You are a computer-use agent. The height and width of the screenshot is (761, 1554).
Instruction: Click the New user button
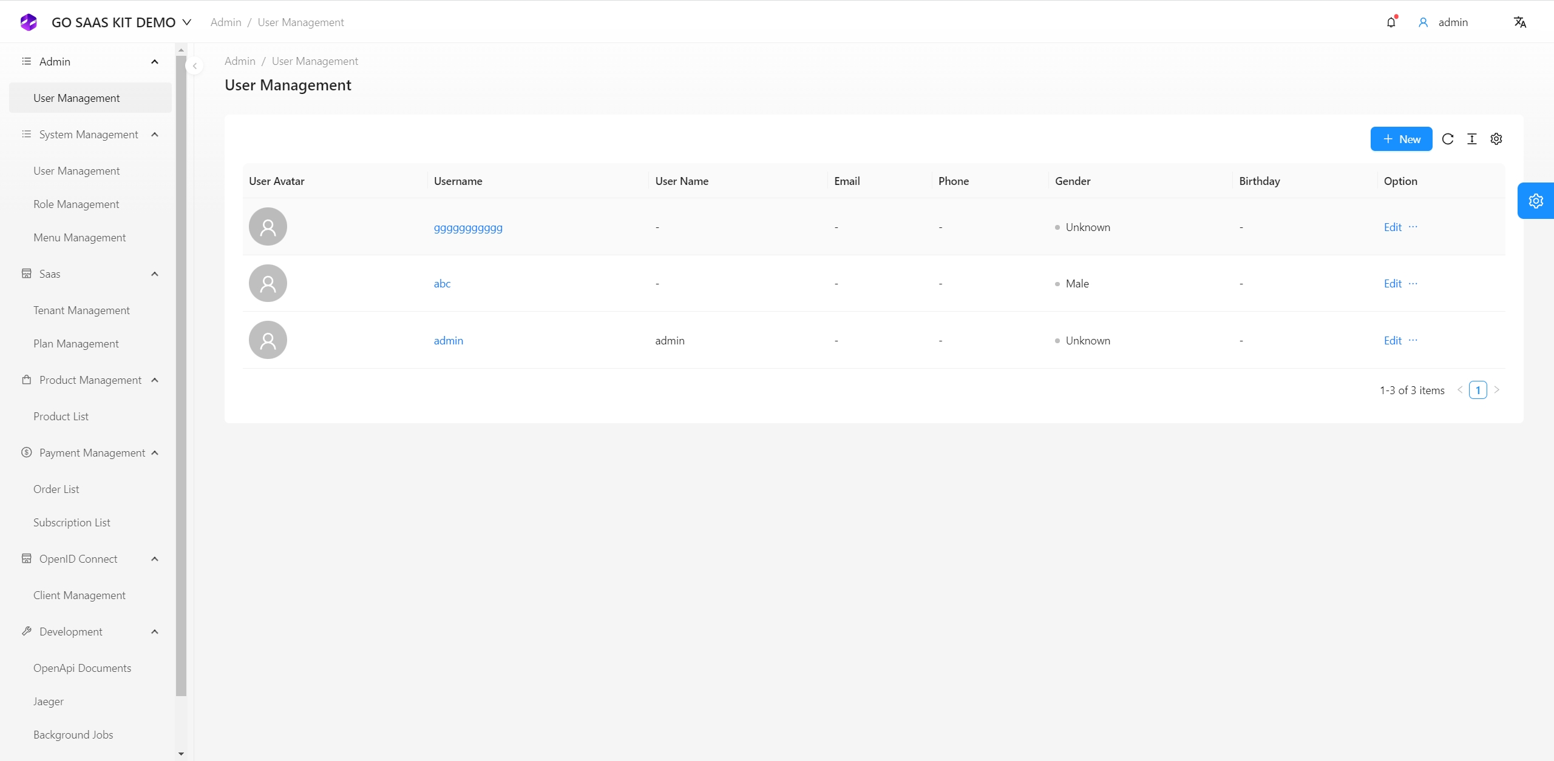click(1401, 139)
